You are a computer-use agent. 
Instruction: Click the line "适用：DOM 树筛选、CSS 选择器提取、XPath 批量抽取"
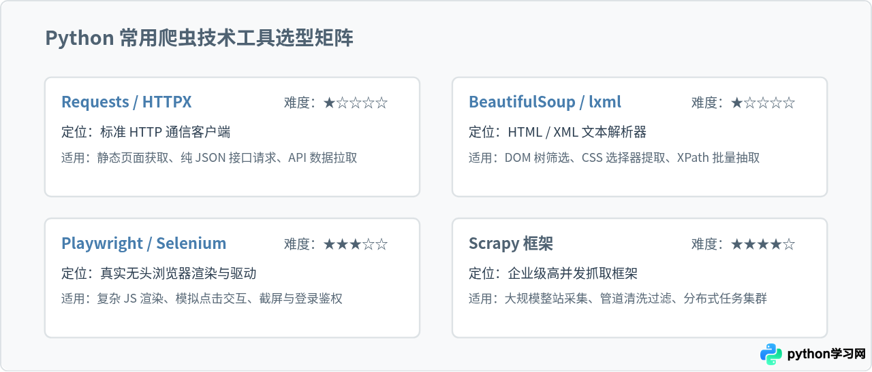614,158
